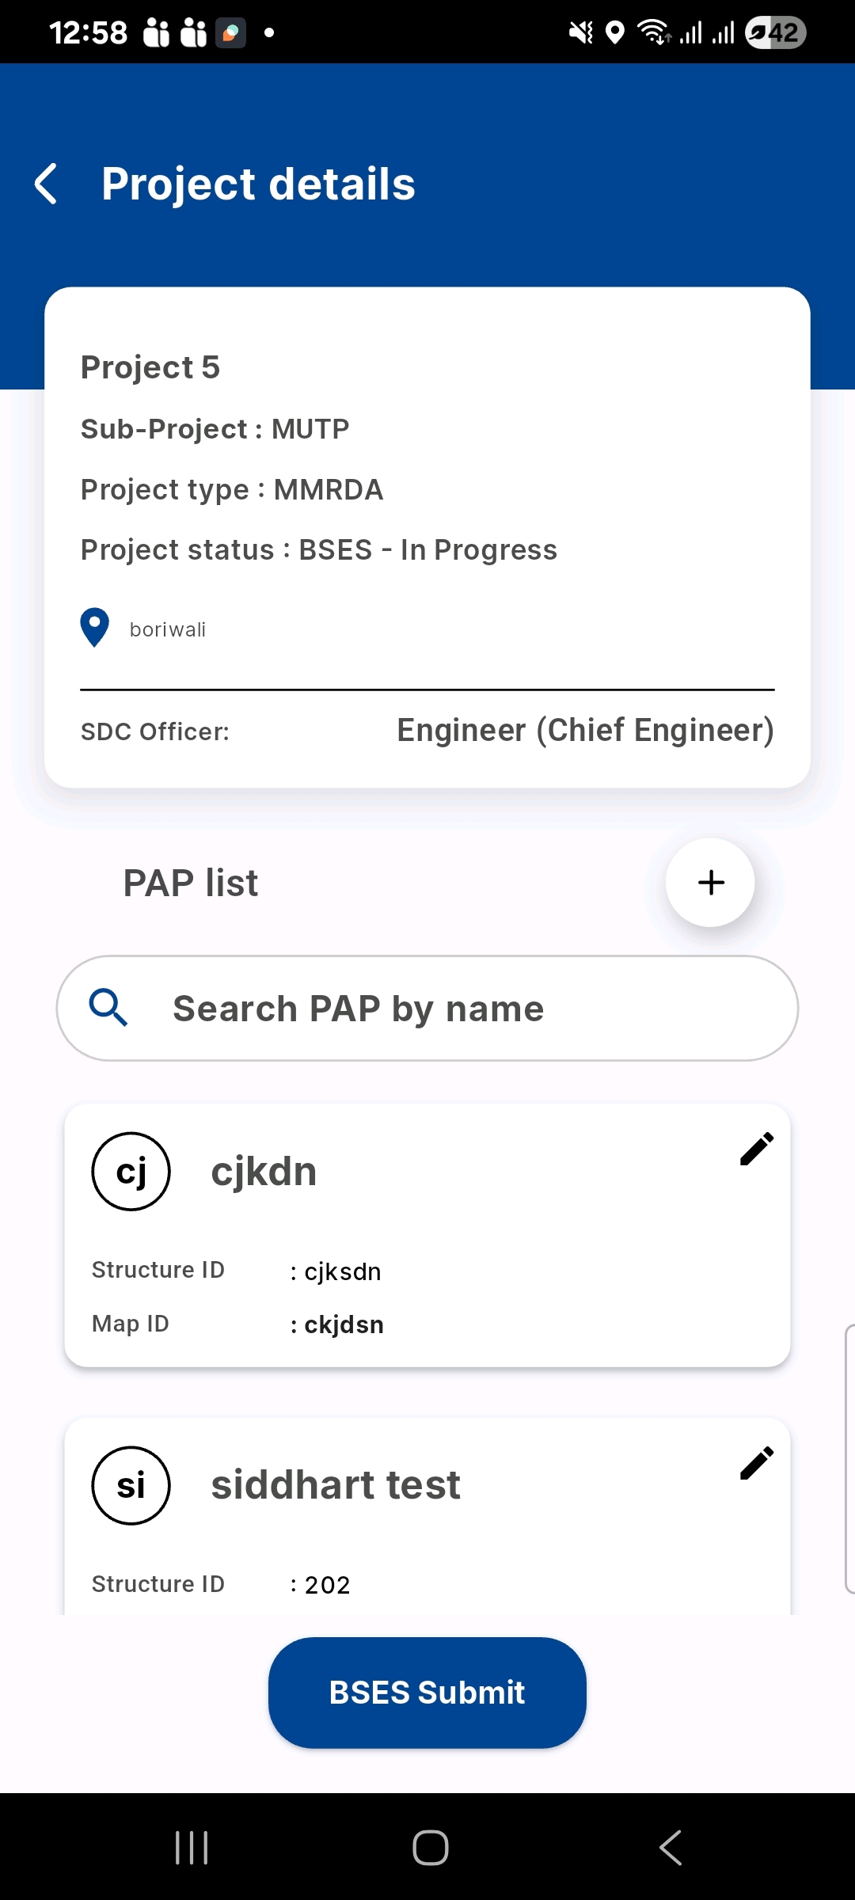Screen dimensions: 855x1900
Task: Tap the Engineer (Chief Engineer) officer name
Action: [585, 730]
